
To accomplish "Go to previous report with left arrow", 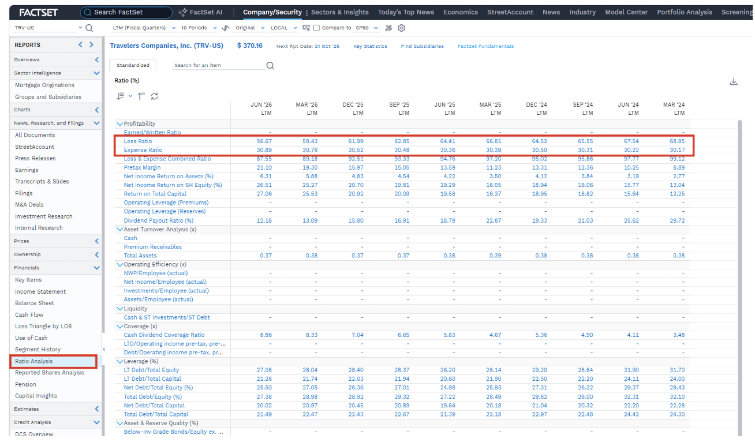I will pyautogui.click(x=81, y=44).
